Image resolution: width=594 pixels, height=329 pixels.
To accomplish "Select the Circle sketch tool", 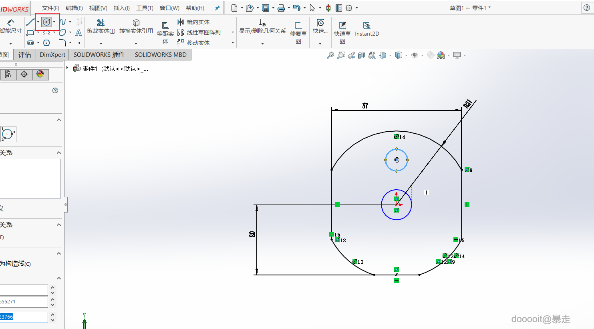I will [x=46, y=22].
